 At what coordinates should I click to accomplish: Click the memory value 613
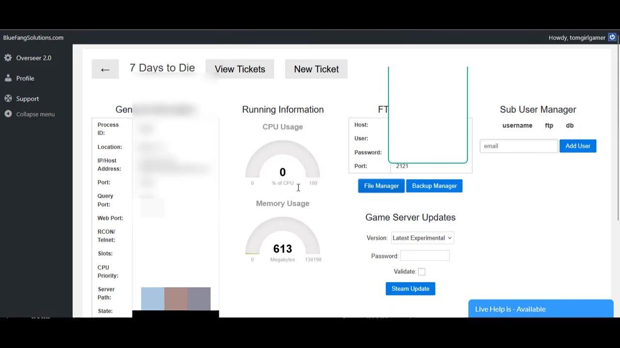[282, 249]
